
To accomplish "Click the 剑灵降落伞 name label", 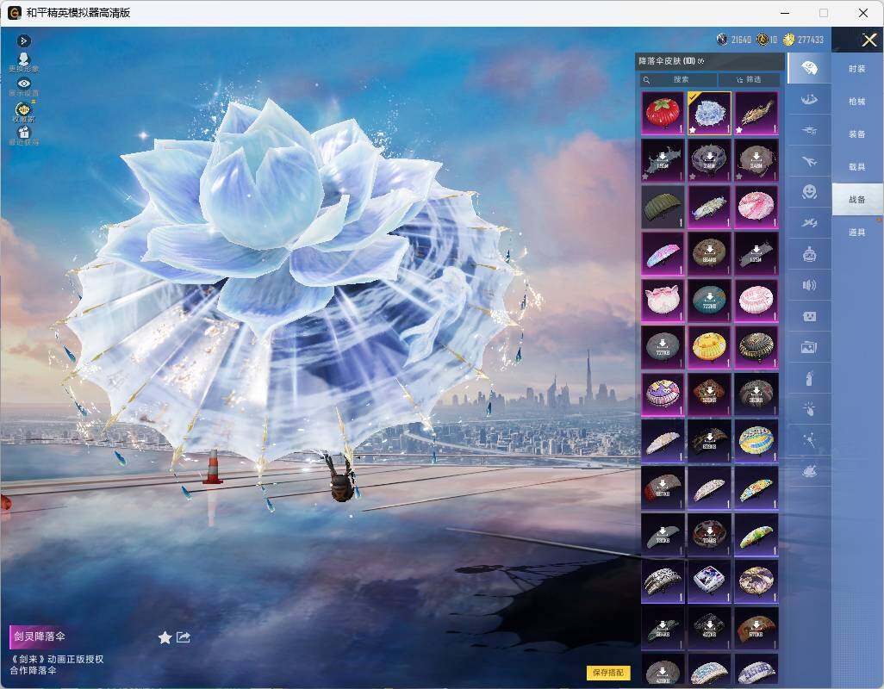I will 40,636.
